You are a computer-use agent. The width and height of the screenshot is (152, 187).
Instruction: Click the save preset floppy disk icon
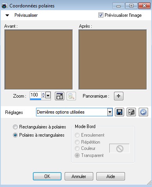(119, 112)
